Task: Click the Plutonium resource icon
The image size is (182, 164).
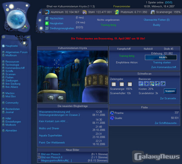Action: [x=117, y=12]
